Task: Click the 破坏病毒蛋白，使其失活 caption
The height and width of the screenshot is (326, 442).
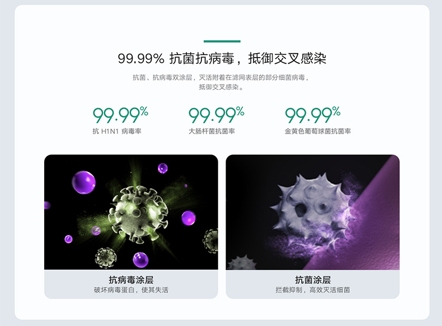Action: [131, 290]
